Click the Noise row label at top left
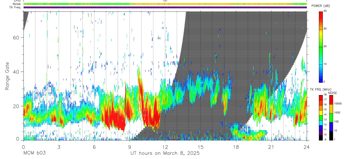345x159 pixels. (17, 4)
